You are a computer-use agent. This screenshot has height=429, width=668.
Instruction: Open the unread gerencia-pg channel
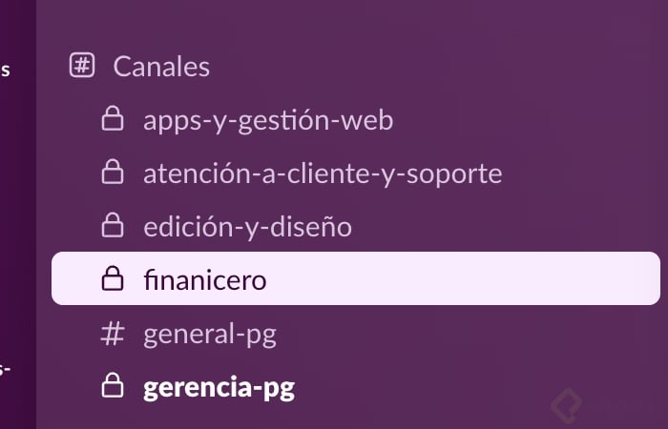[x=219, y=388]
